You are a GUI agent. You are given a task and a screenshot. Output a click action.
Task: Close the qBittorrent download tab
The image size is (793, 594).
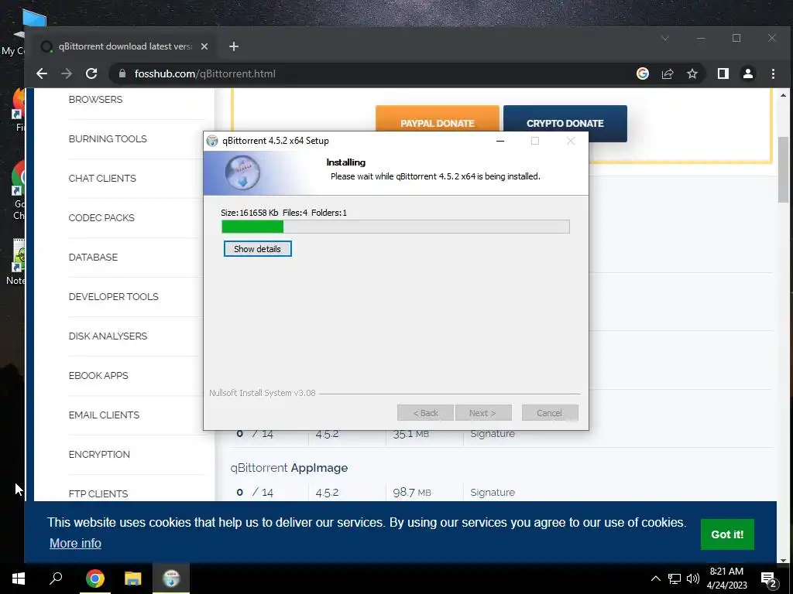(204, 46)
